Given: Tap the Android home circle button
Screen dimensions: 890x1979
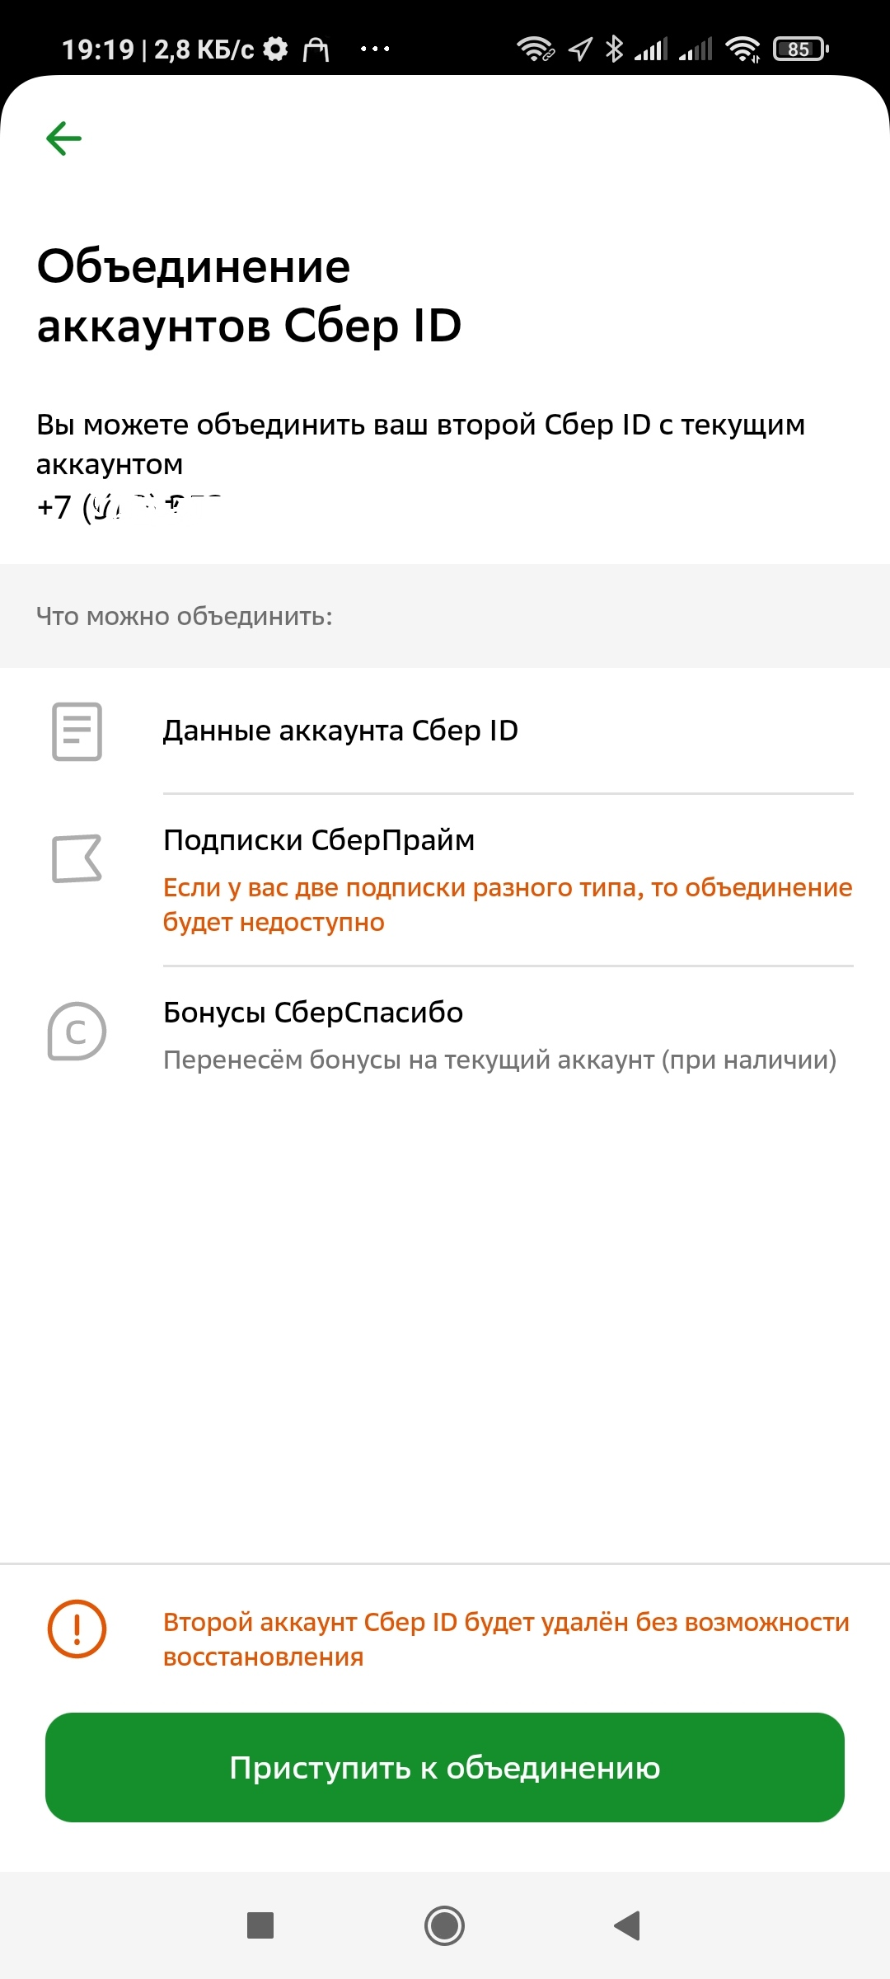Looking at the screenshot, I should point(444,1925).
